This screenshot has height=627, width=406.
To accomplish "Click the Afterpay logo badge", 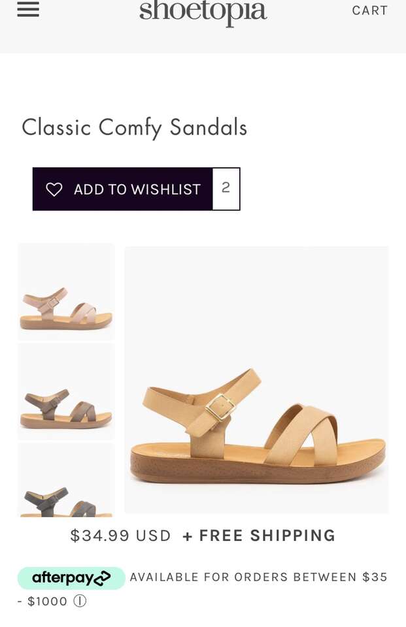I will click(x=71, y=578).
